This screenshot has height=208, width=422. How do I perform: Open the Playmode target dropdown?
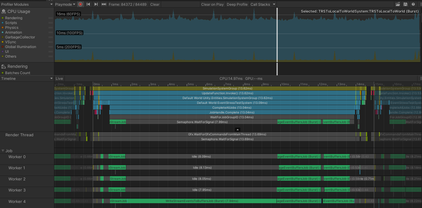coord(65,4)
